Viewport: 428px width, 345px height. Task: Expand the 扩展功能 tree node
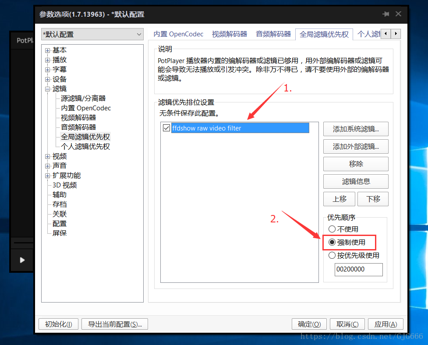(x=48, y=176)
